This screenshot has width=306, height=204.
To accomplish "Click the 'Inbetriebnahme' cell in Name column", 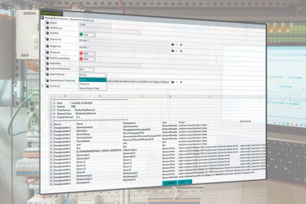I will pyautogui.click(x=84, y=127).
